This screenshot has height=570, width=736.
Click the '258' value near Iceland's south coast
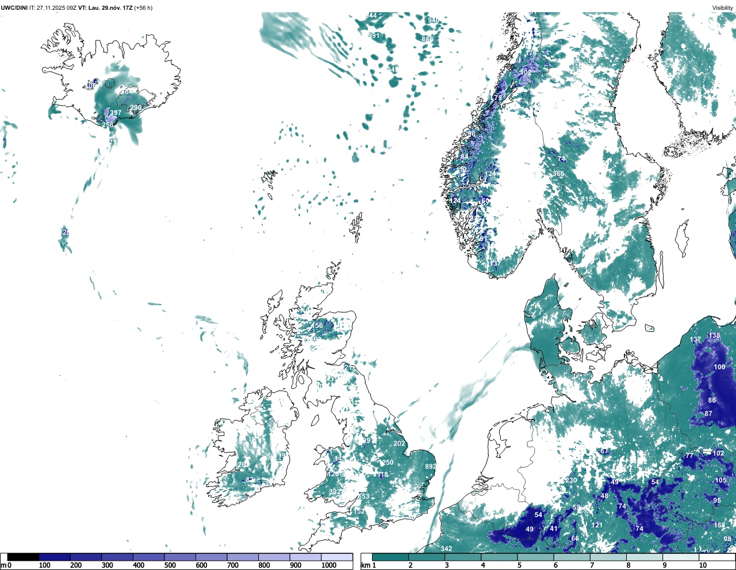pos(108,125)
